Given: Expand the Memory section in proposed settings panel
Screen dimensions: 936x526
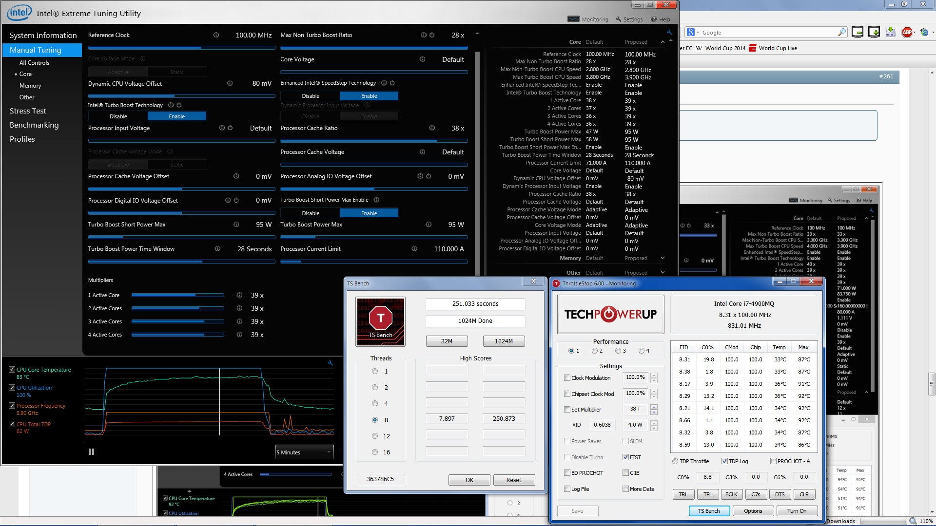Looking at the screenshot, I should coord(663,258).
